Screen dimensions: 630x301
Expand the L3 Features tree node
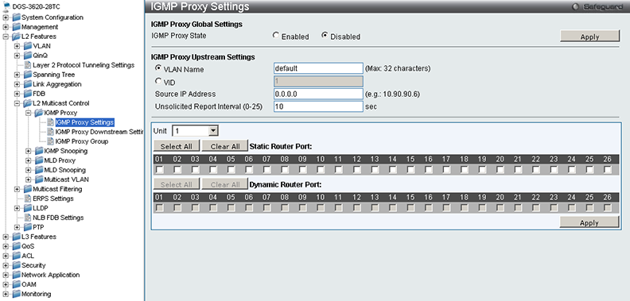point(6,237)
